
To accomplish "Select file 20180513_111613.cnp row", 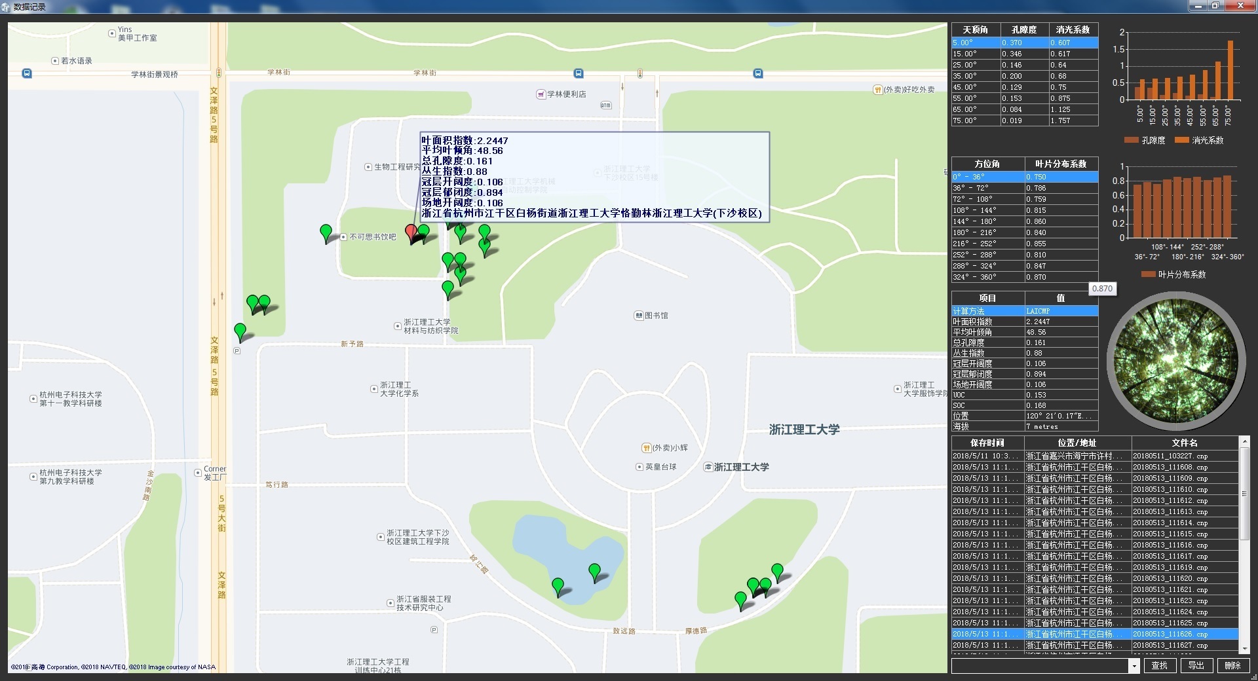I will (1095, 512).
